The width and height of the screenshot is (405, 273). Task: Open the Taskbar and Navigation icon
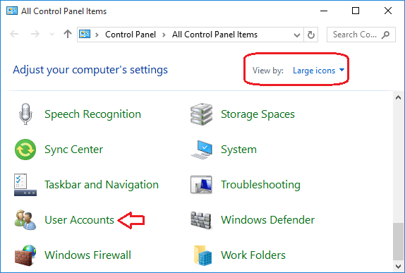click(x=25, y=185)
